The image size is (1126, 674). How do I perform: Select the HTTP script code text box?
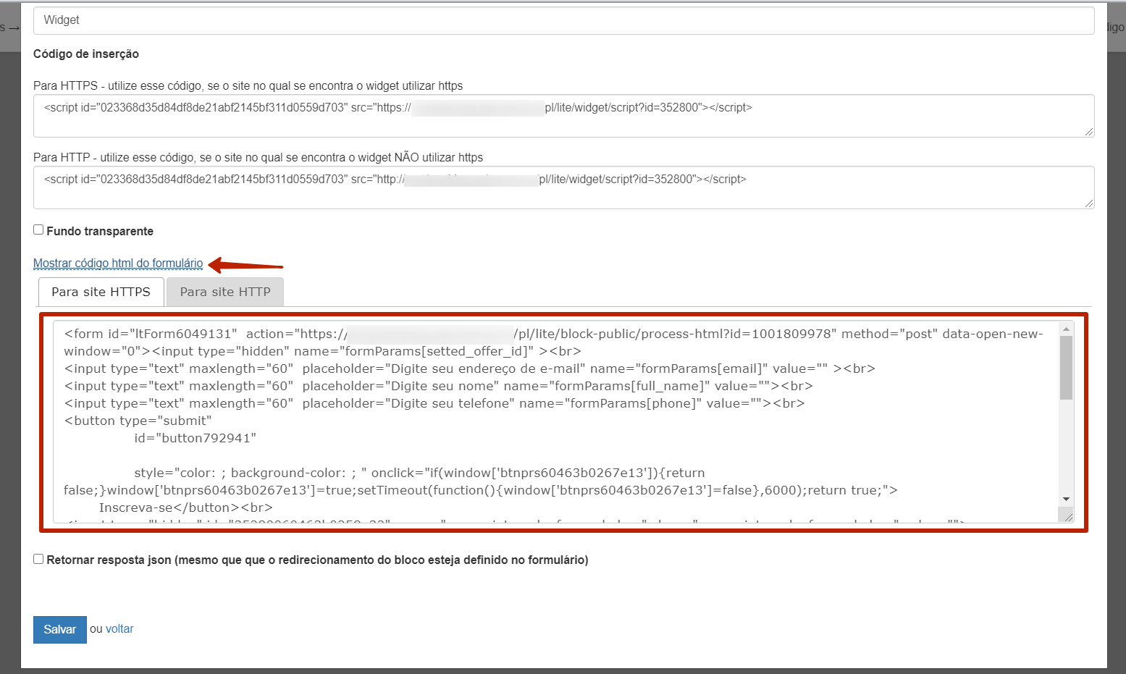(563, 188)
